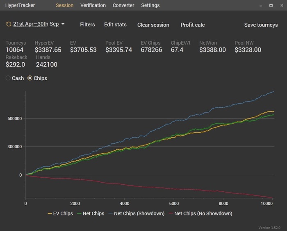Click Clear session
The width and height of the screenshot is (287, 231).
click(153, 25)
